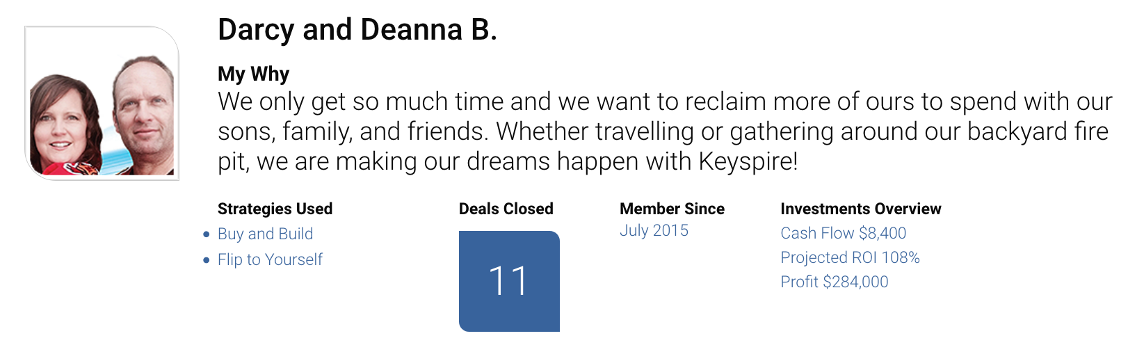Click the Member Since heading
The height and width of the screenshot is (345, 1128).
672,209
